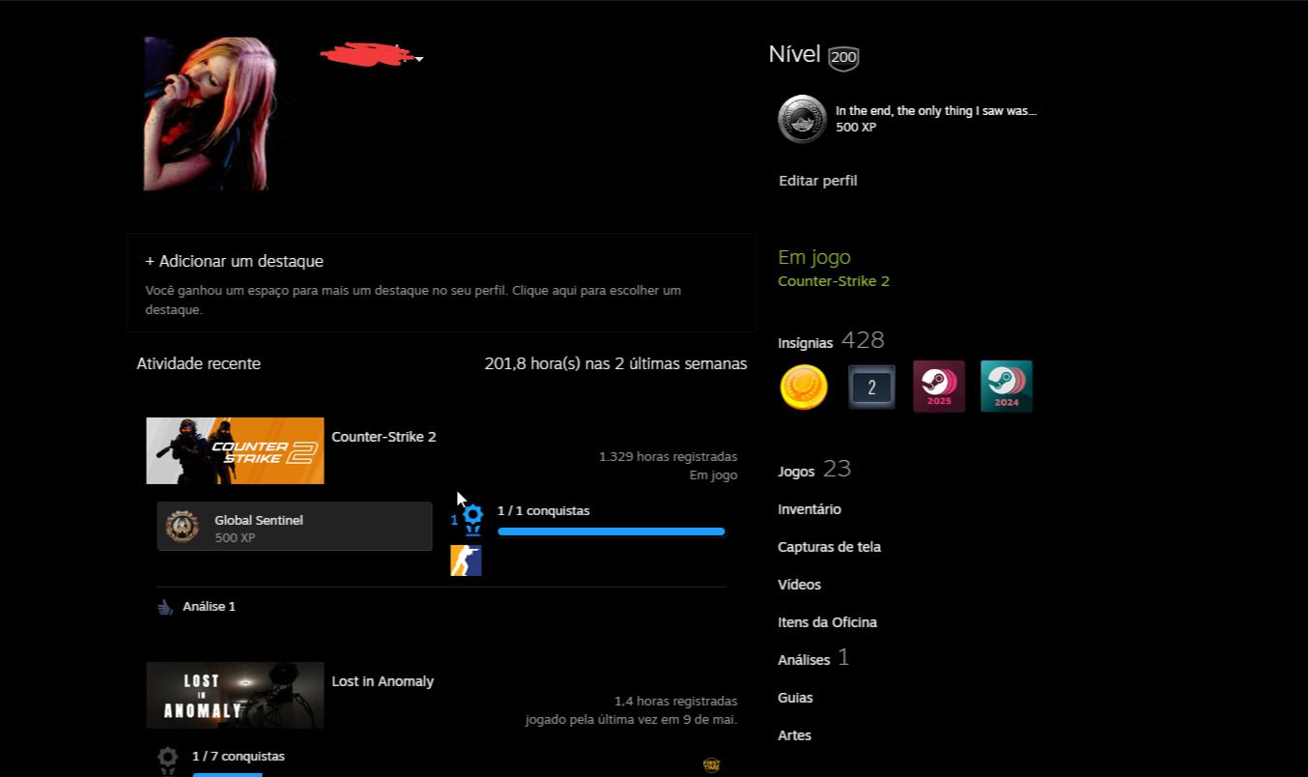Open the Lost in Anomaly game banner
This screenshot has height=777, width=1308.
click(x=235, y=695)
